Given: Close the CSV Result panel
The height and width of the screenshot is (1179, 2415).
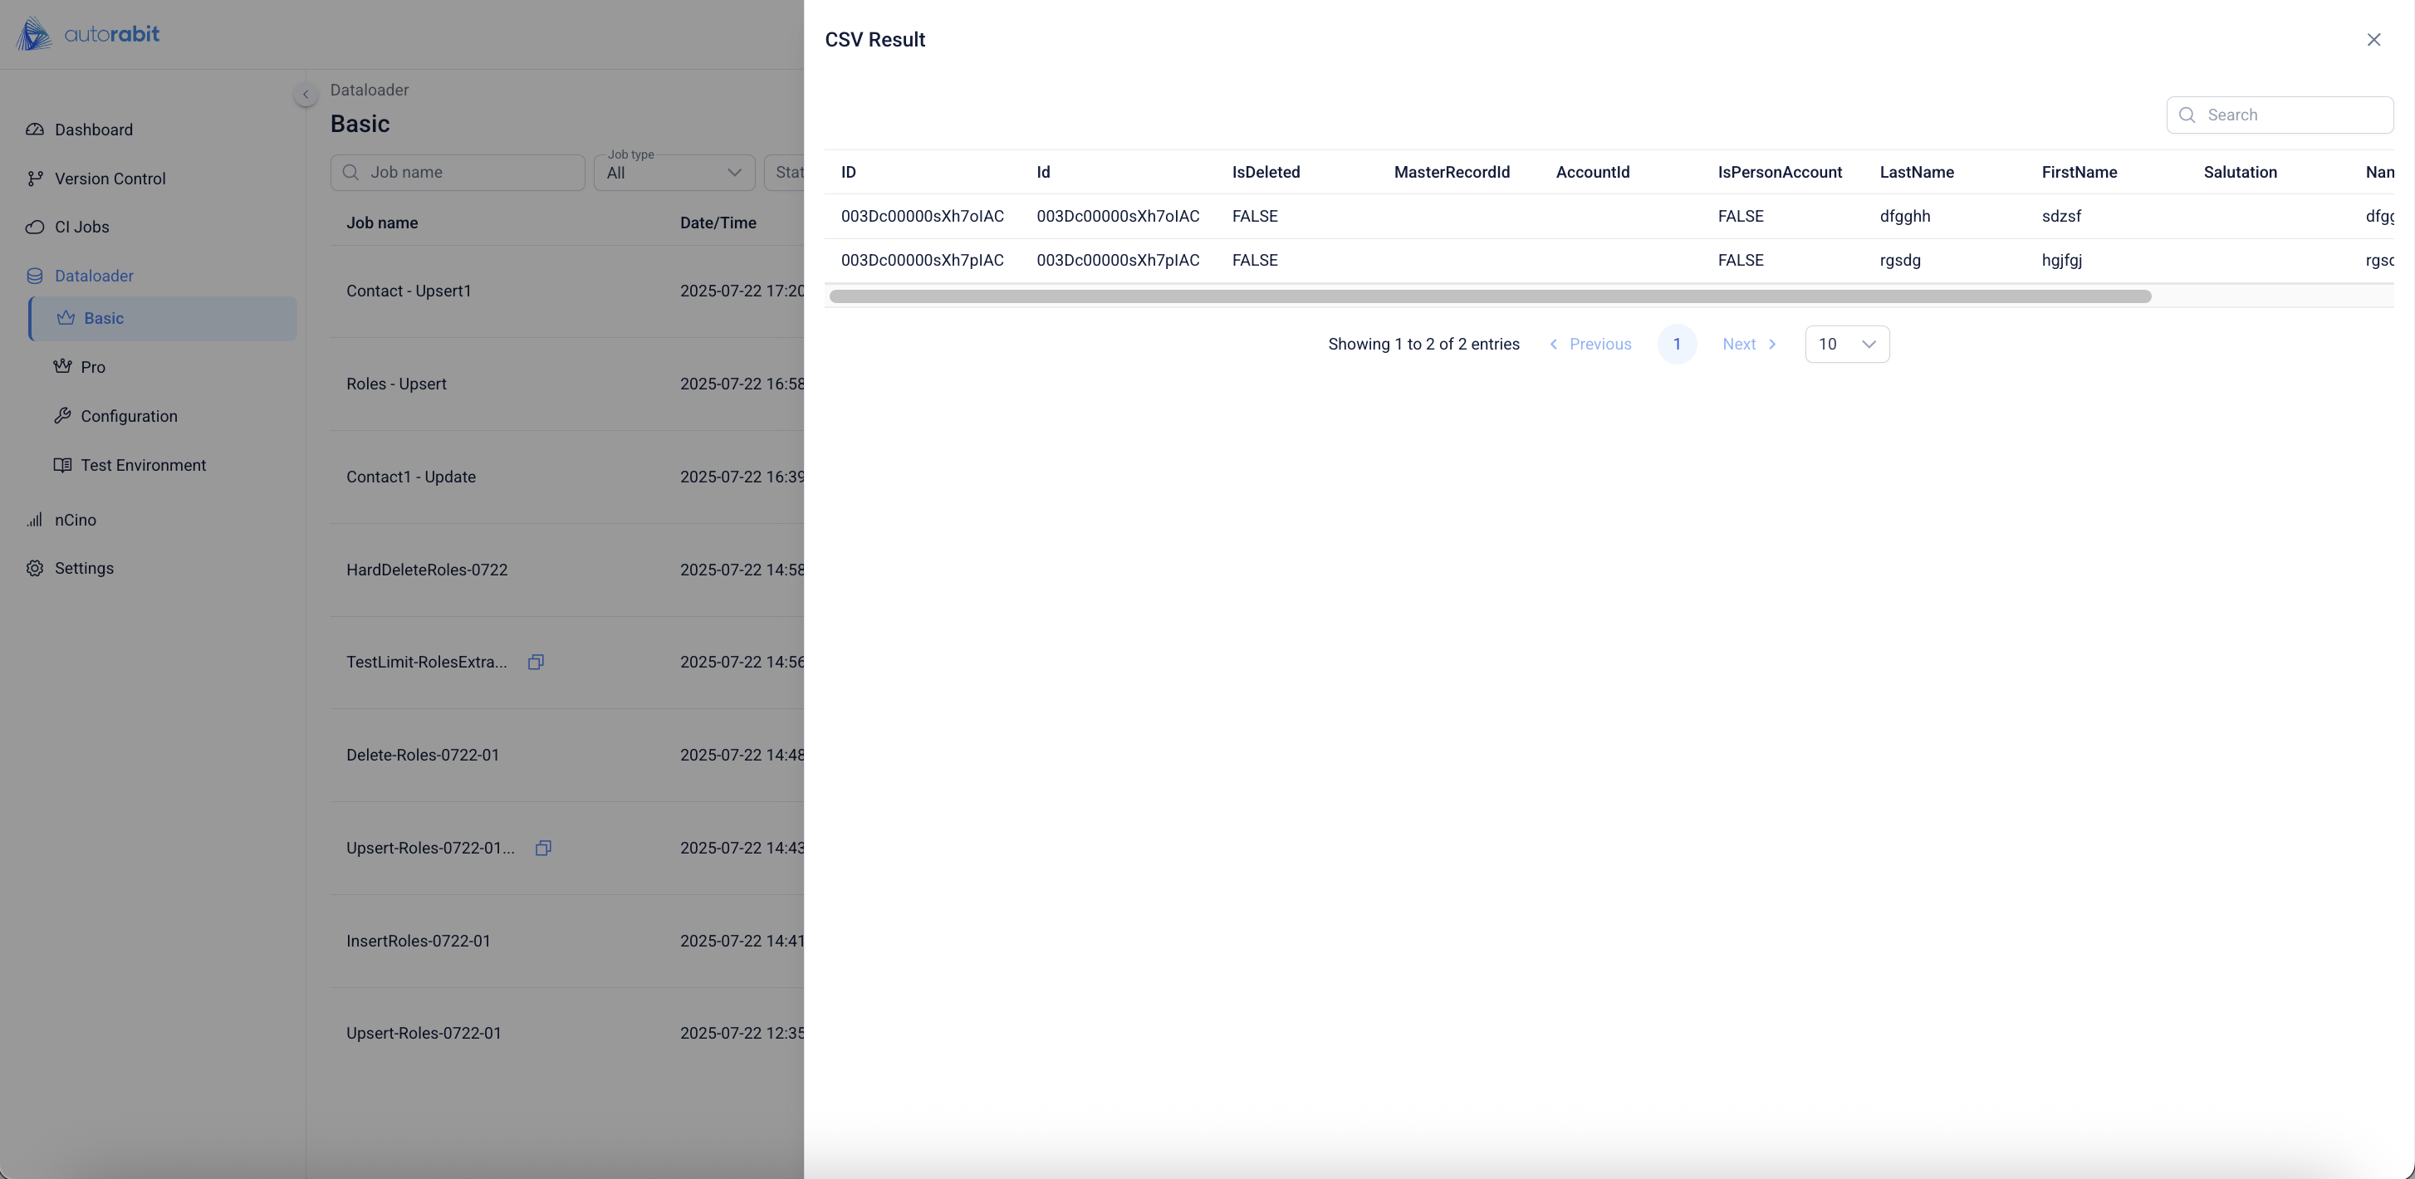Looking at the screenshot, I should pos(2373,39).
